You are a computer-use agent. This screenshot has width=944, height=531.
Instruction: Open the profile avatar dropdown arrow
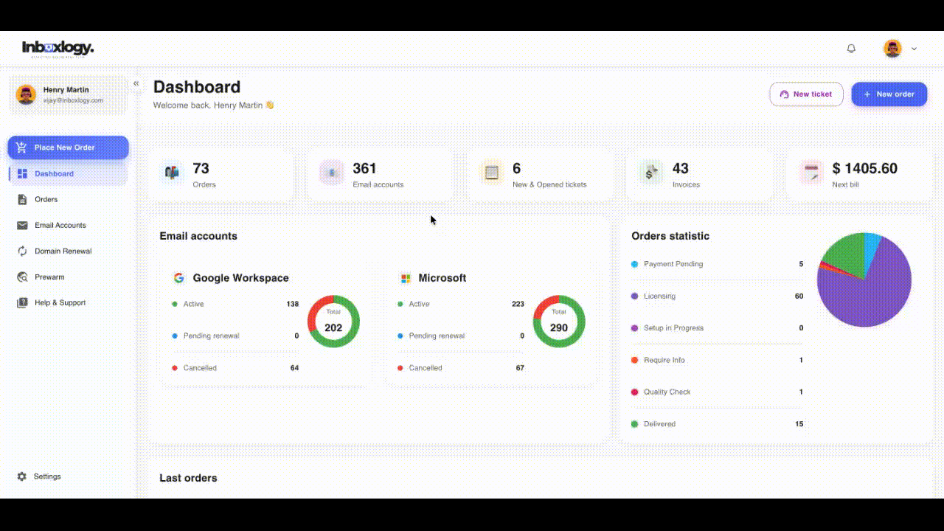914,49
